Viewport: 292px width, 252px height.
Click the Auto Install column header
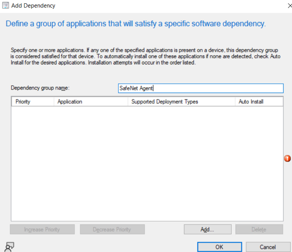[x=259, y=102]
